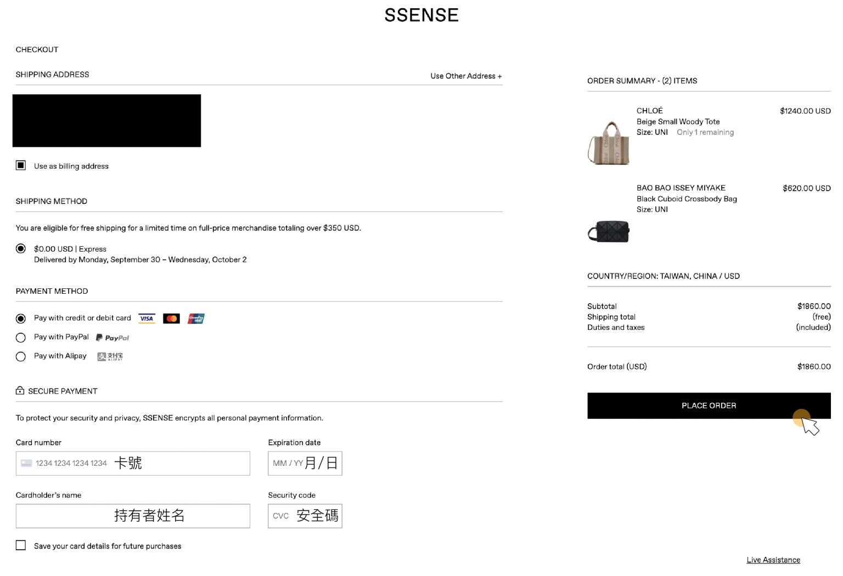The height and width of the screenshot is (576, 843).
Task: Select Pay with credit or debit card
Action: [21, 318]
